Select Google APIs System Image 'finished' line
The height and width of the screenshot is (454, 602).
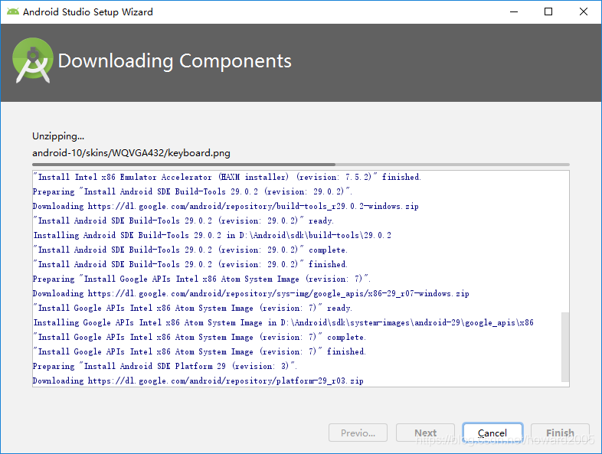point(200,352)
